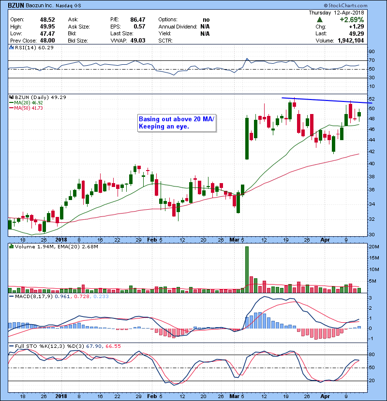Screen dimensions: 387x401
Task: Click the MA(20) 46.92 legend entry
Action: coord(26,103)
